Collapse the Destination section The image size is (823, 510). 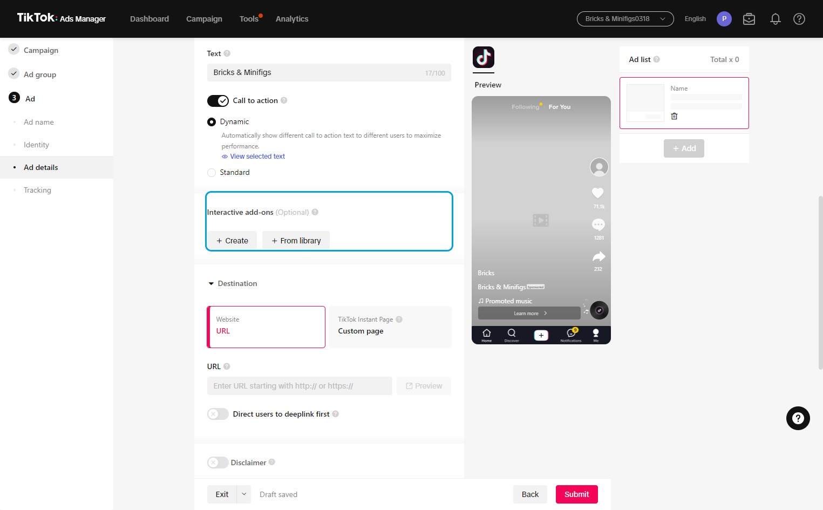pos(211,284)
